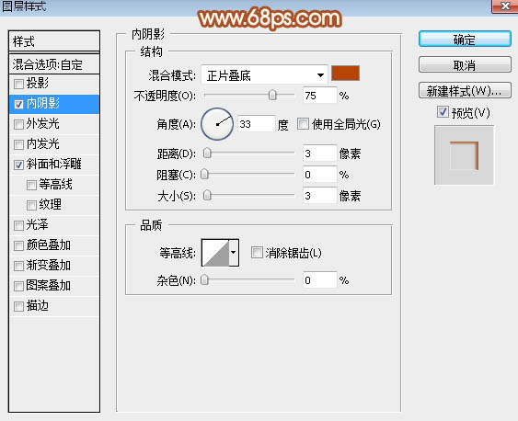Click the 阻塞 choke slider handle

(204, 175)
